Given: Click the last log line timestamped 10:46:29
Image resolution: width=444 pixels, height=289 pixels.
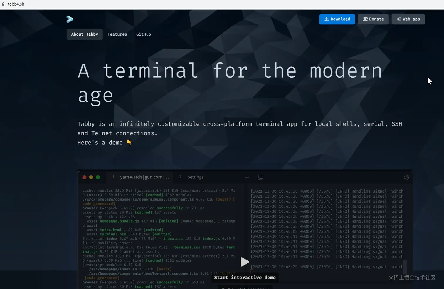Looking at the screenshot, I should pos(327,267).
